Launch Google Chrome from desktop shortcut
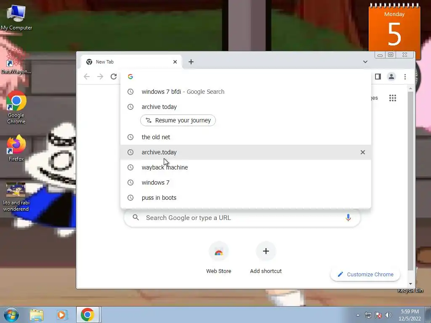431x323 pixels. tap(16, 108)
